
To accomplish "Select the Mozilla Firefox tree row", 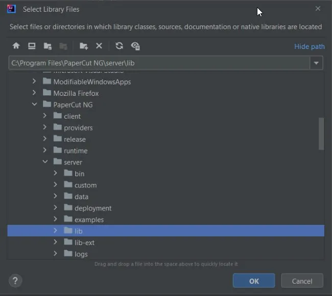I will coord(166,93).
